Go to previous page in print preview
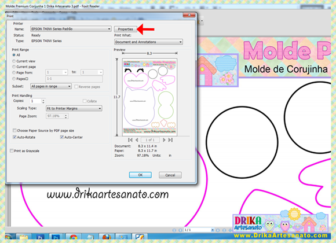The height and width of the screenshot is (243, 336). (x=137, y=140)
